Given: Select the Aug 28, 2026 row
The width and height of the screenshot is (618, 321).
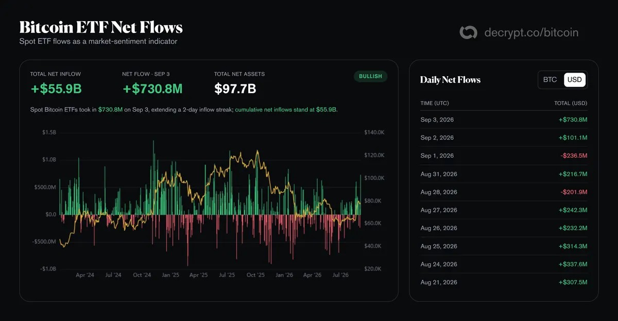Looking at the screenshot, I should point(504,192).
